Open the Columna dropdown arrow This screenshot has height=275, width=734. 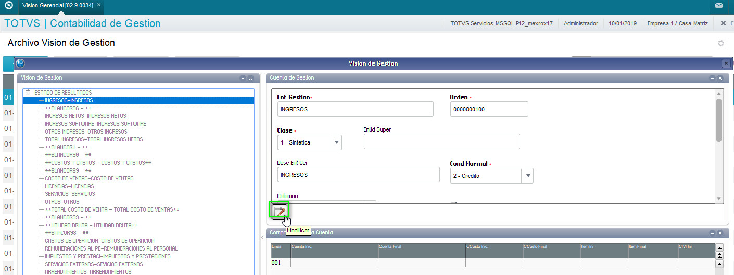[x=370, y=202]
